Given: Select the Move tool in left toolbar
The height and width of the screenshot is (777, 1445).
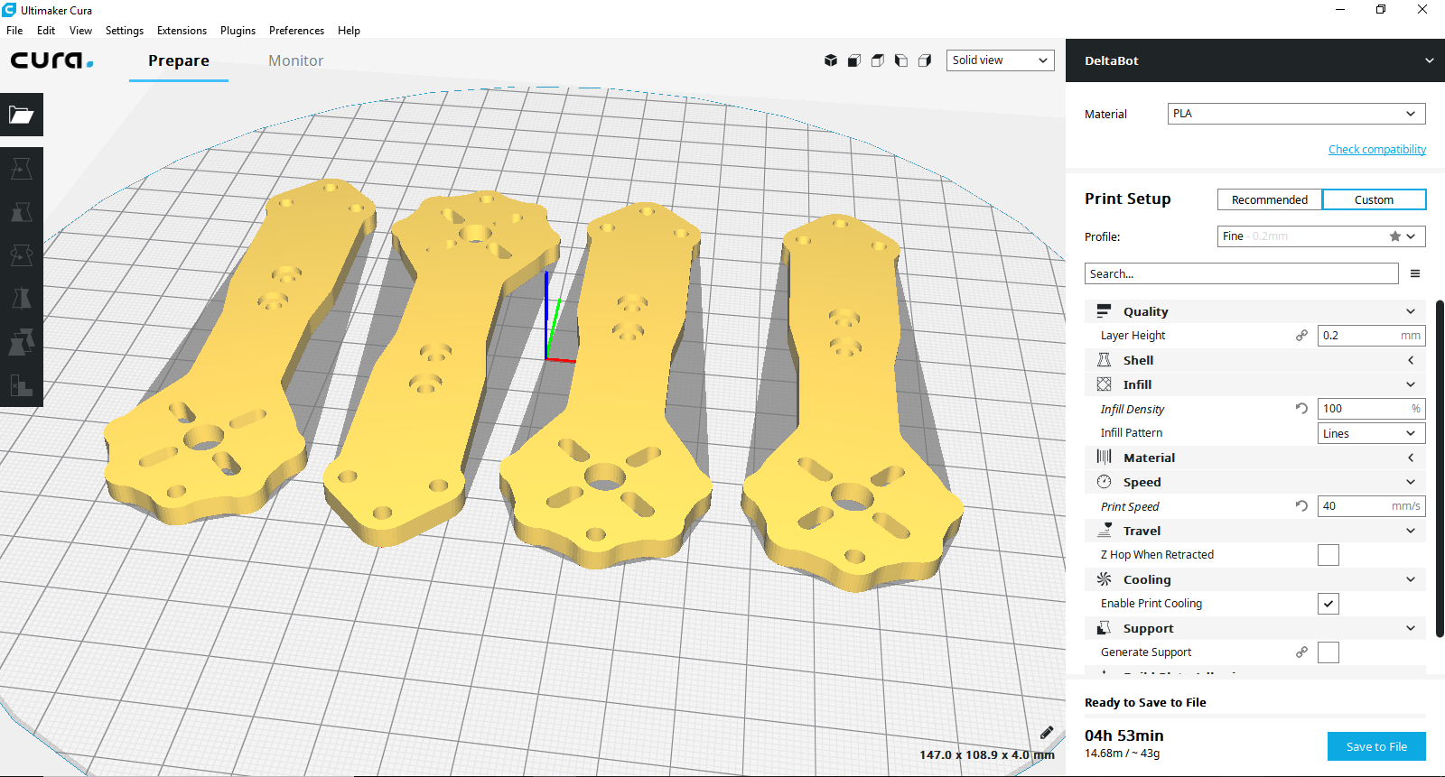Looking at the screenshot, I should 22,169.
